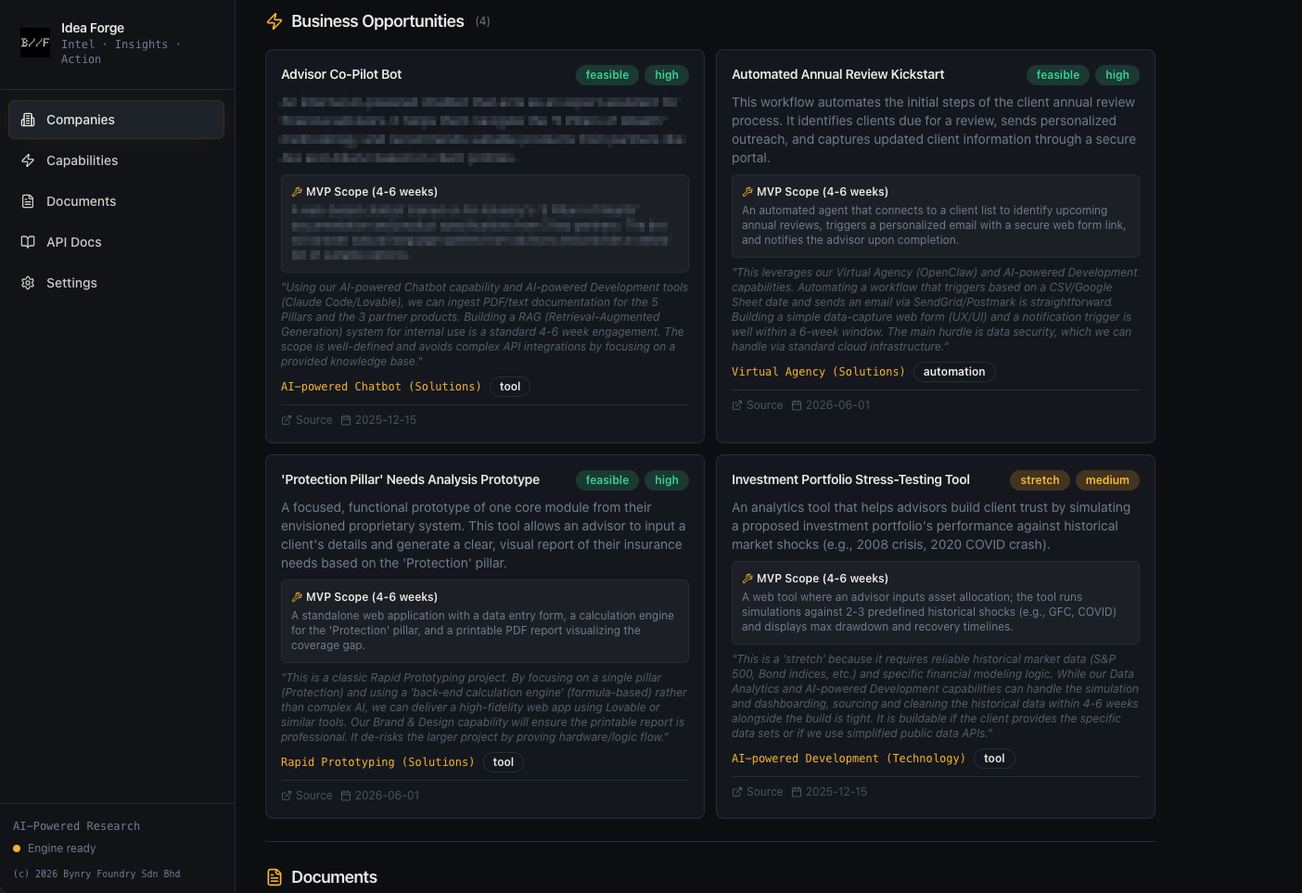The width and height of the screenshot is (1302, 893).
Task: Open API Docs from the sidebar
Action: [116, 242]
